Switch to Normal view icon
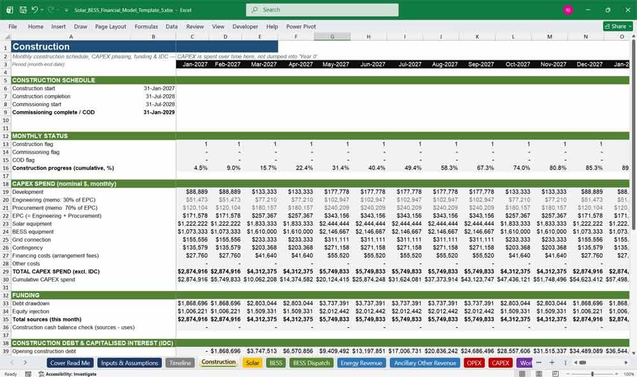The height and width of the screenshot is (377, 637). pos(522,373)
